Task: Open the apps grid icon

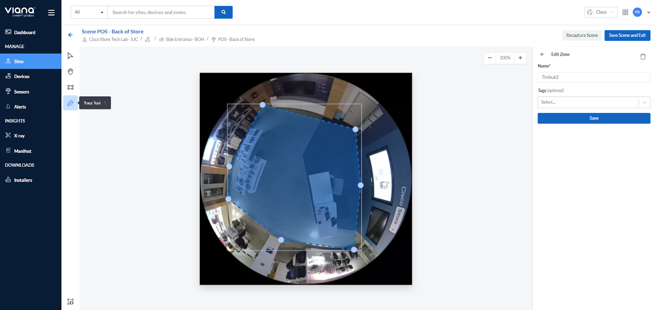Action: [625, 12]
